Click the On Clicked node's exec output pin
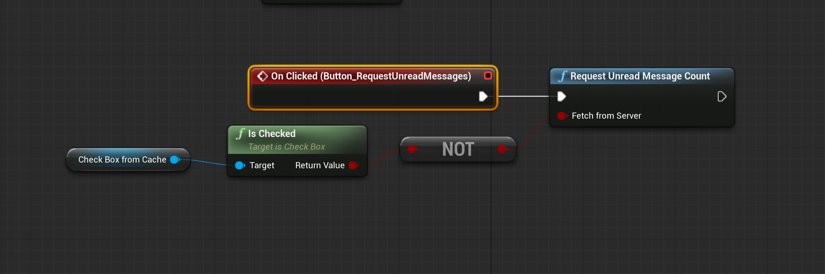This screenshot has height=274, width=825. pyautogui.click(x=483, y=96)
